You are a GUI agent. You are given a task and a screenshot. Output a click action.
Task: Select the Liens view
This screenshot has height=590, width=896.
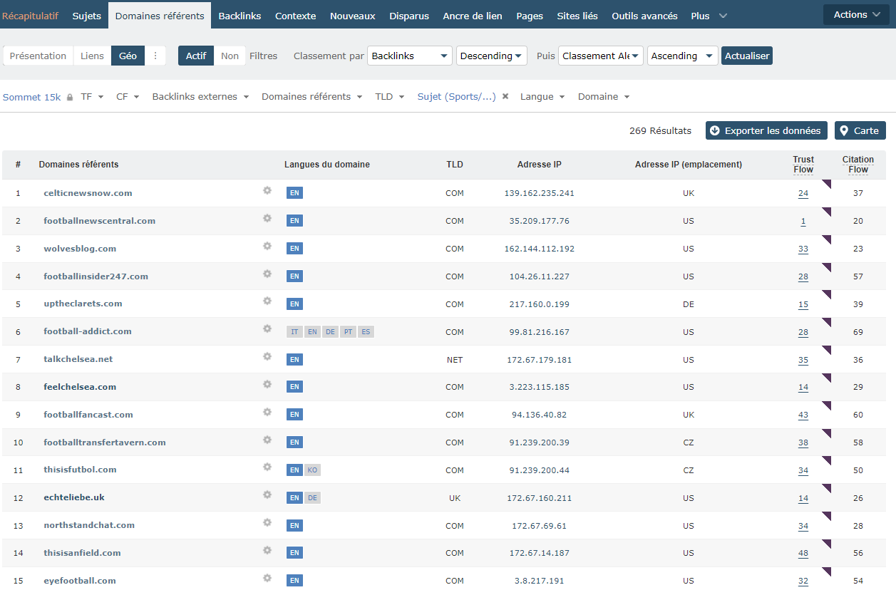pyautogui.click(x=92, y=56)
